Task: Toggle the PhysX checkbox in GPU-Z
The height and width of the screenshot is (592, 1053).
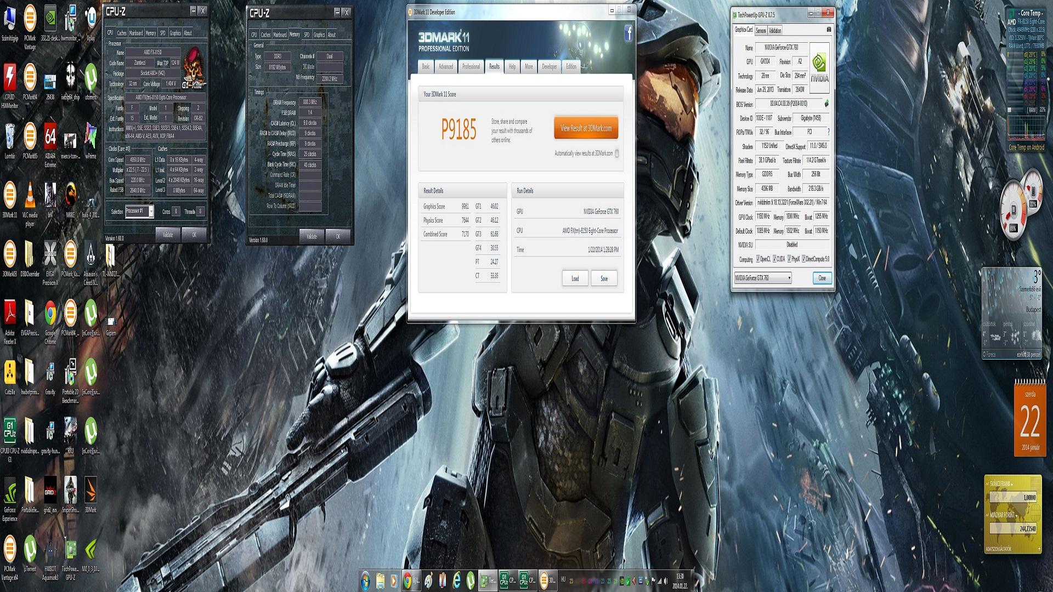Action: (x=789, y=259)
